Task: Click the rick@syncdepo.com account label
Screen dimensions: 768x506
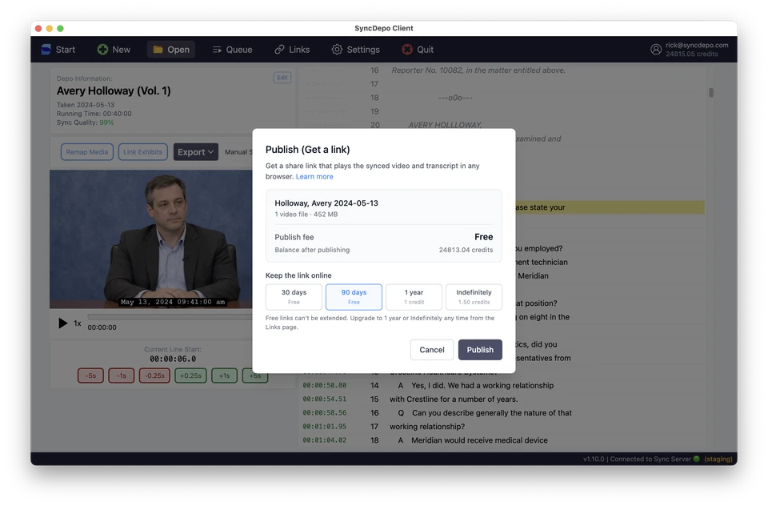Action: click(697, 45)
